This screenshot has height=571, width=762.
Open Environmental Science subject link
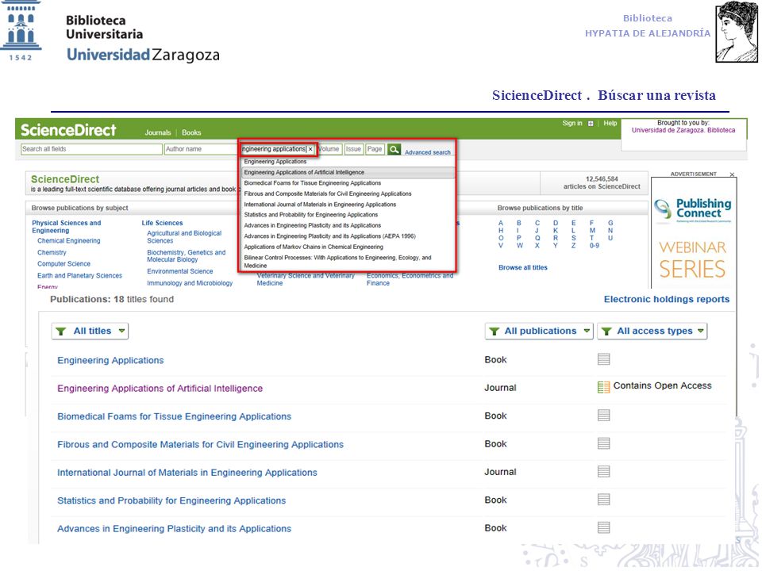[x=180, y=271]
